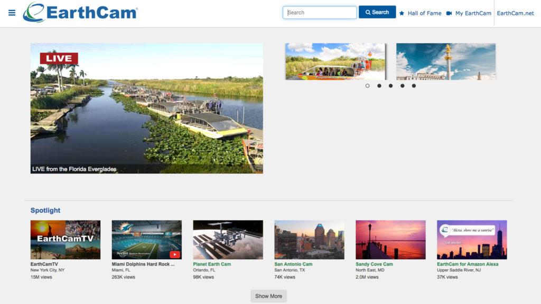541x304 pixels.
Task: Go to the EarthCam.net link
Action: click(515, 13)
